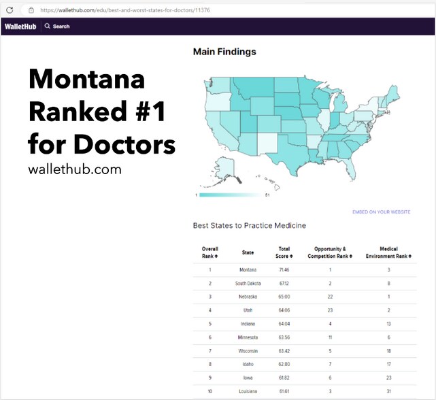The image size is (436, 400).
Task: Click the Embed On Your Website link
Action: 381,212
